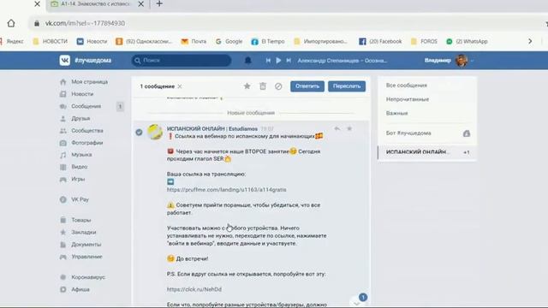The height and width of the screenshot is (308, 548).
Task: Star the ИСПАНСКИЙ ОНЛАЙН message
Action: (349, 128)
